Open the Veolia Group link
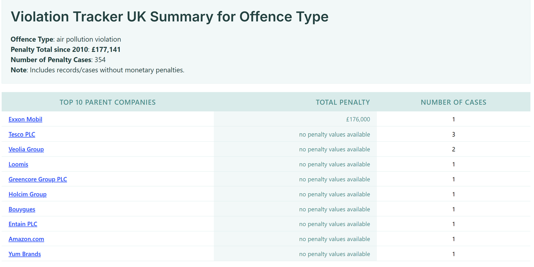The height and width of the screenshot is (267, 534). [26, 149]
